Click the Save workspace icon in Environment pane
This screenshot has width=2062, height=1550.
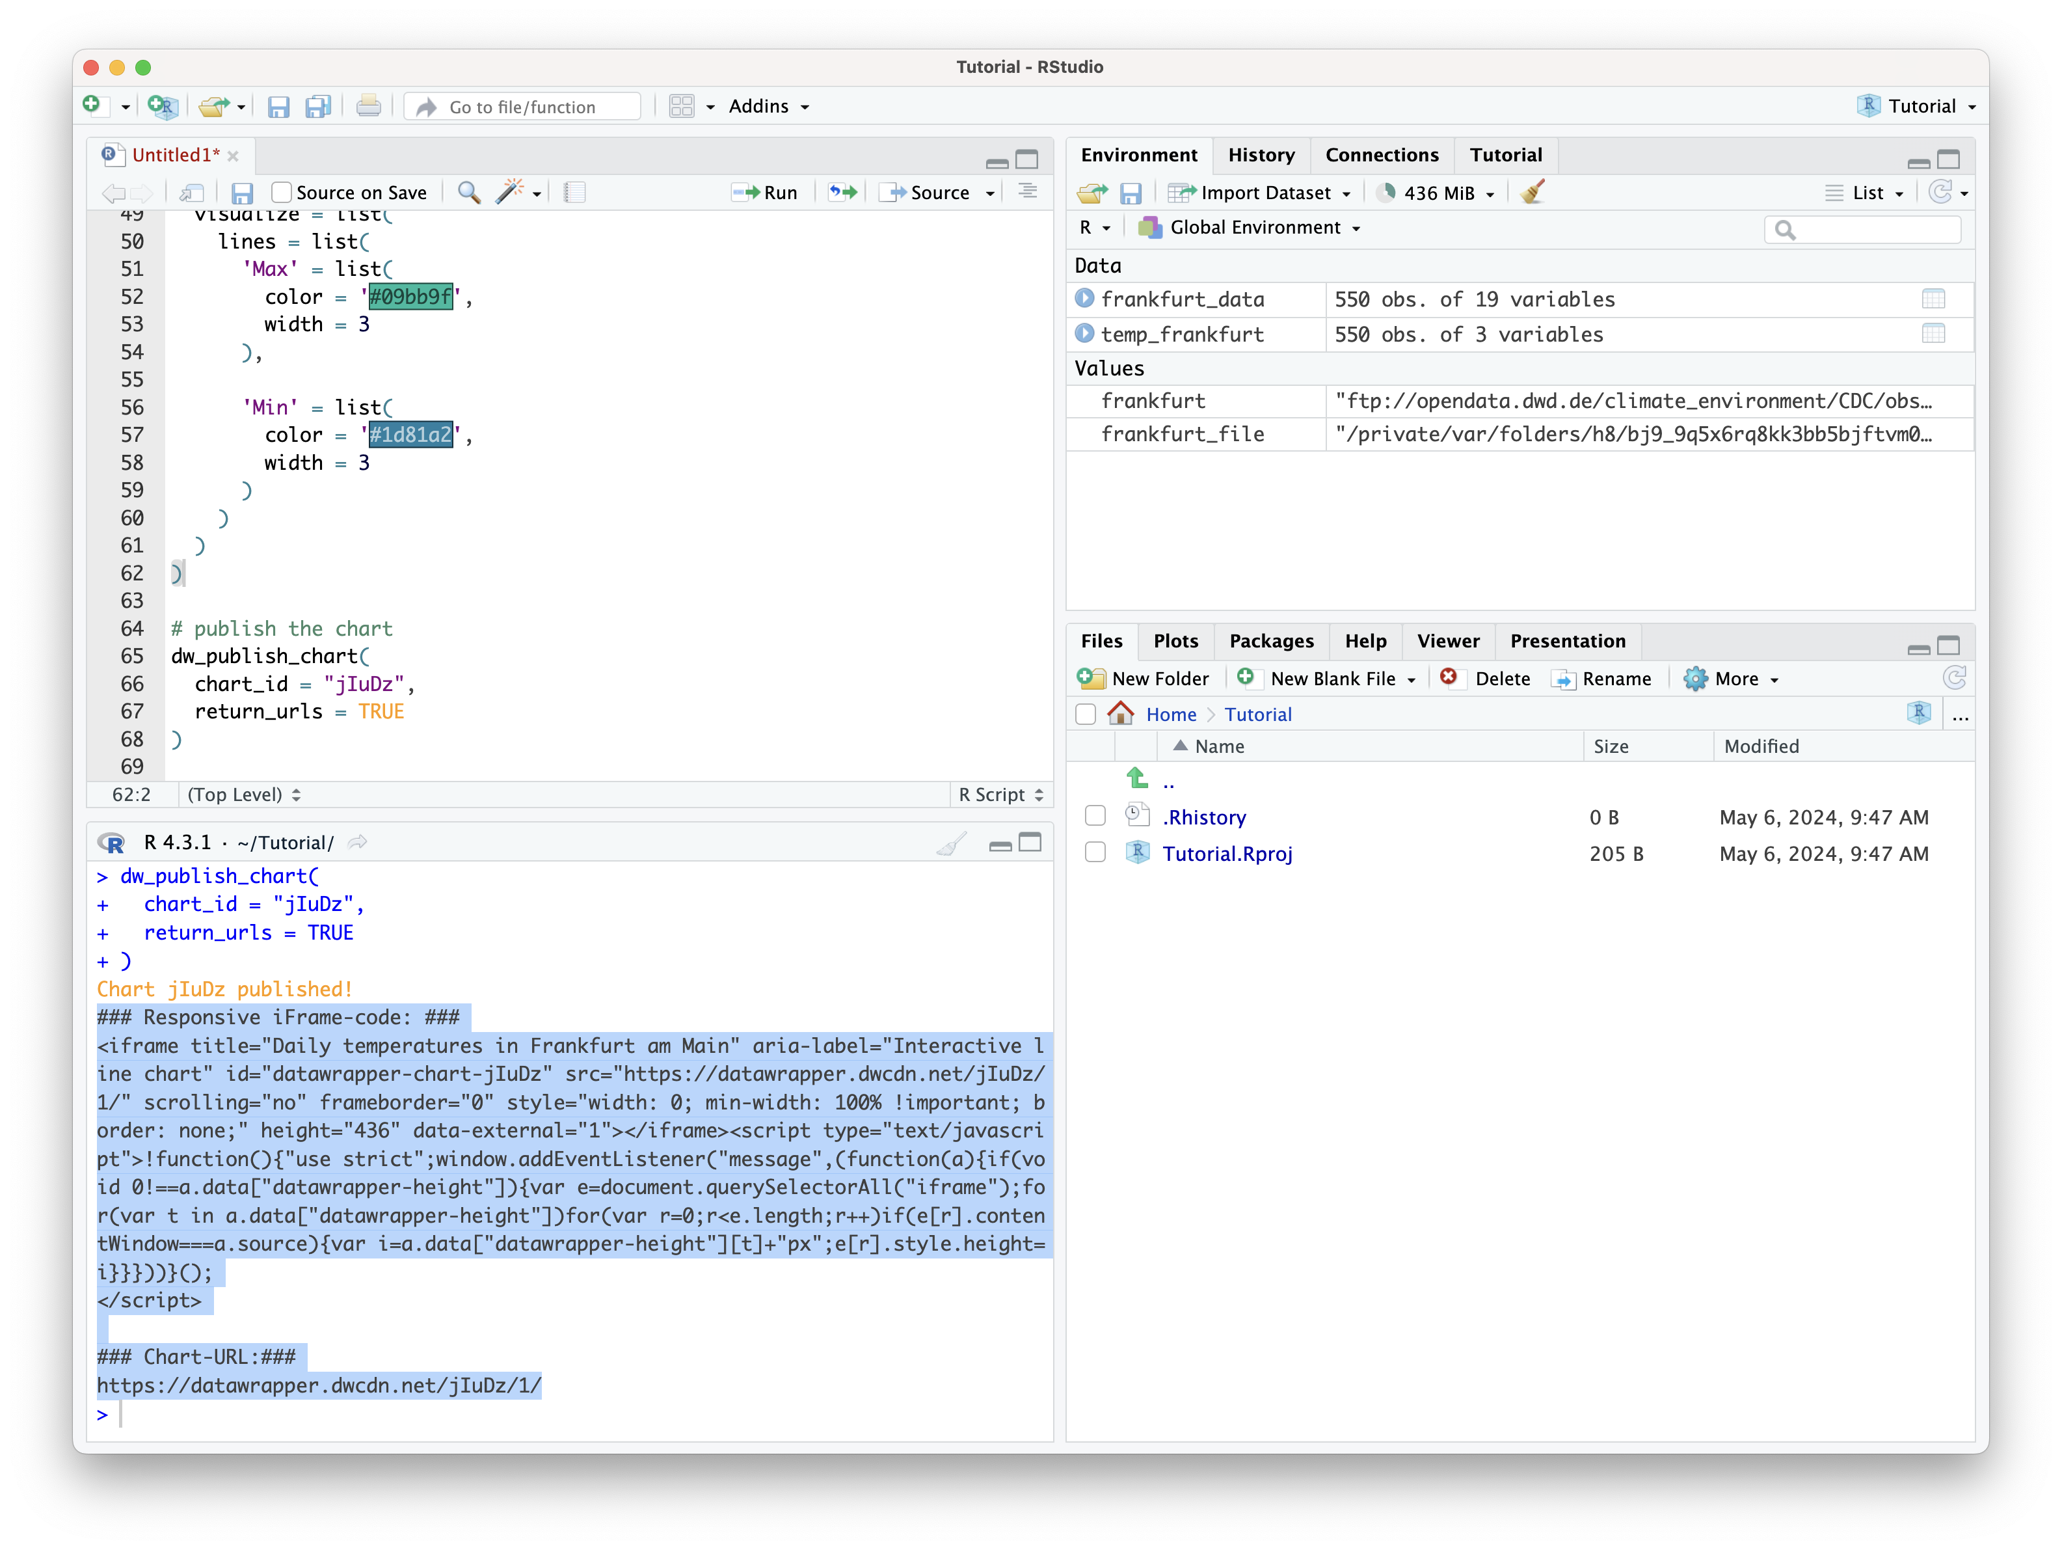1131,193
